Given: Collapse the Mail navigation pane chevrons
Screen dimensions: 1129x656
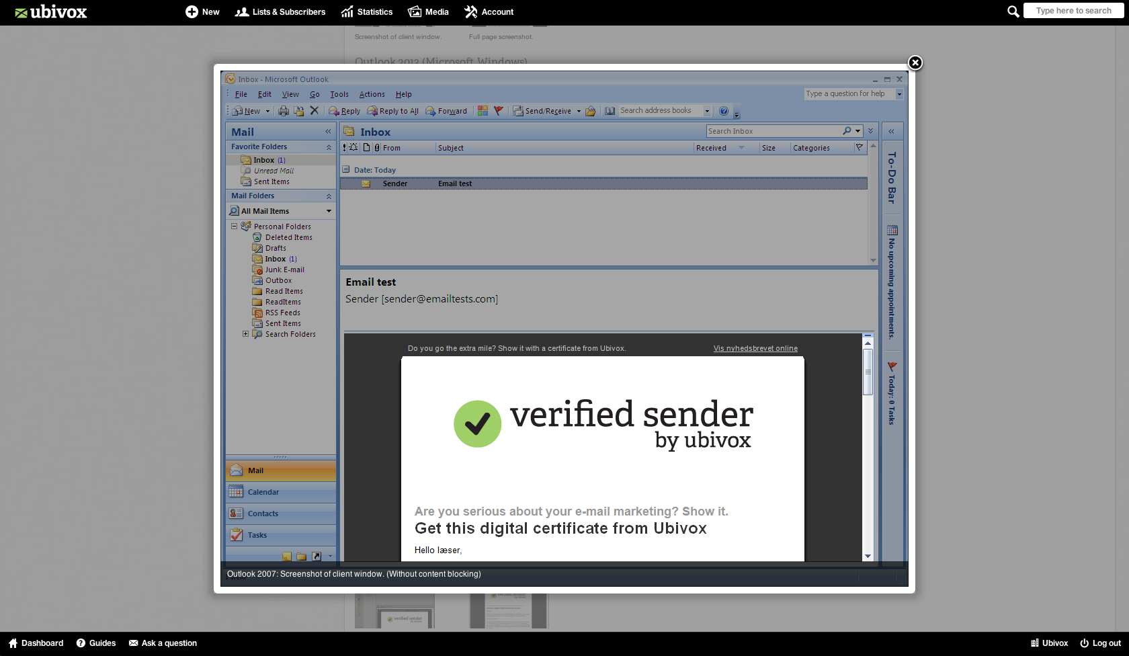Looking at the screenshot, I should coord(328,132).
